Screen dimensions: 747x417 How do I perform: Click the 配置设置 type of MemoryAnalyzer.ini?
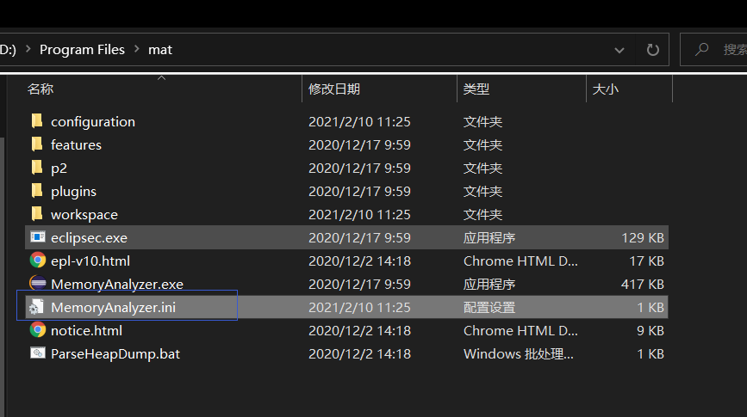[x=489, y=308]
